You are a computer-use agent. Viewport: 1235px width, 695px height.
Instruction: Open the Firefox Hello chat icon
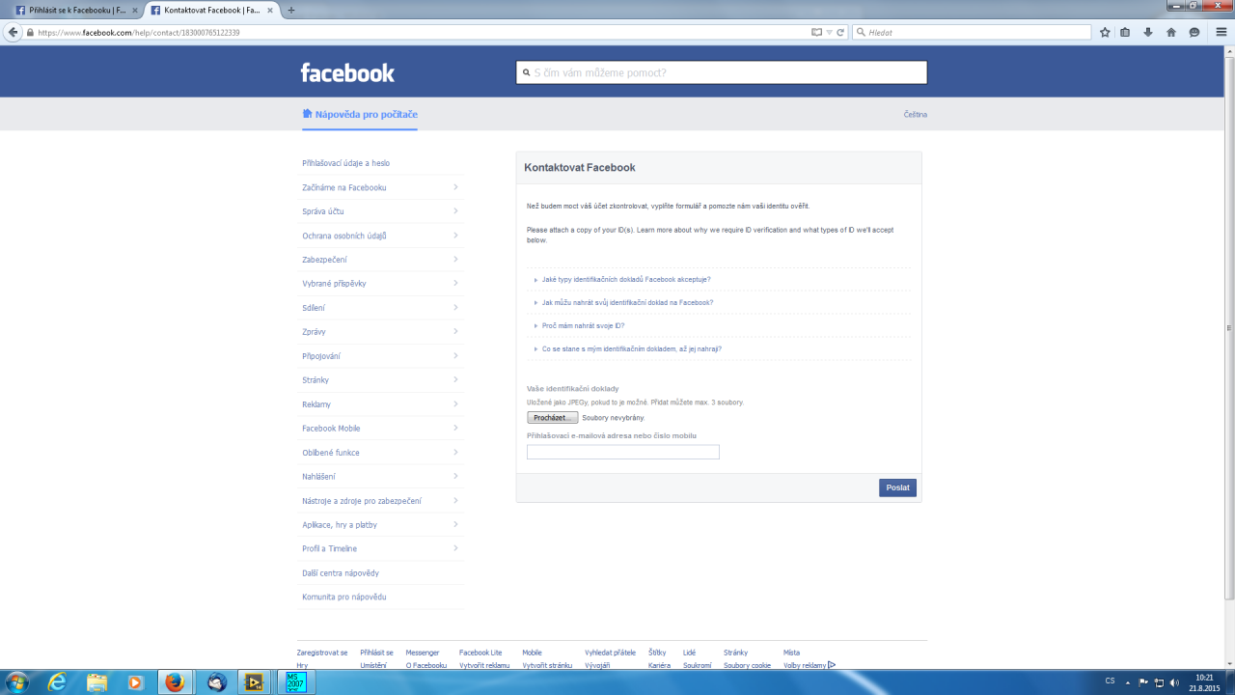(1194, 32)
